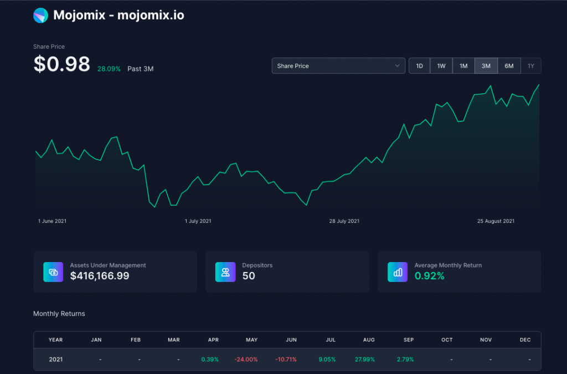
Task: Click the 1 July 2021 axis label
Action: point(198,221)
